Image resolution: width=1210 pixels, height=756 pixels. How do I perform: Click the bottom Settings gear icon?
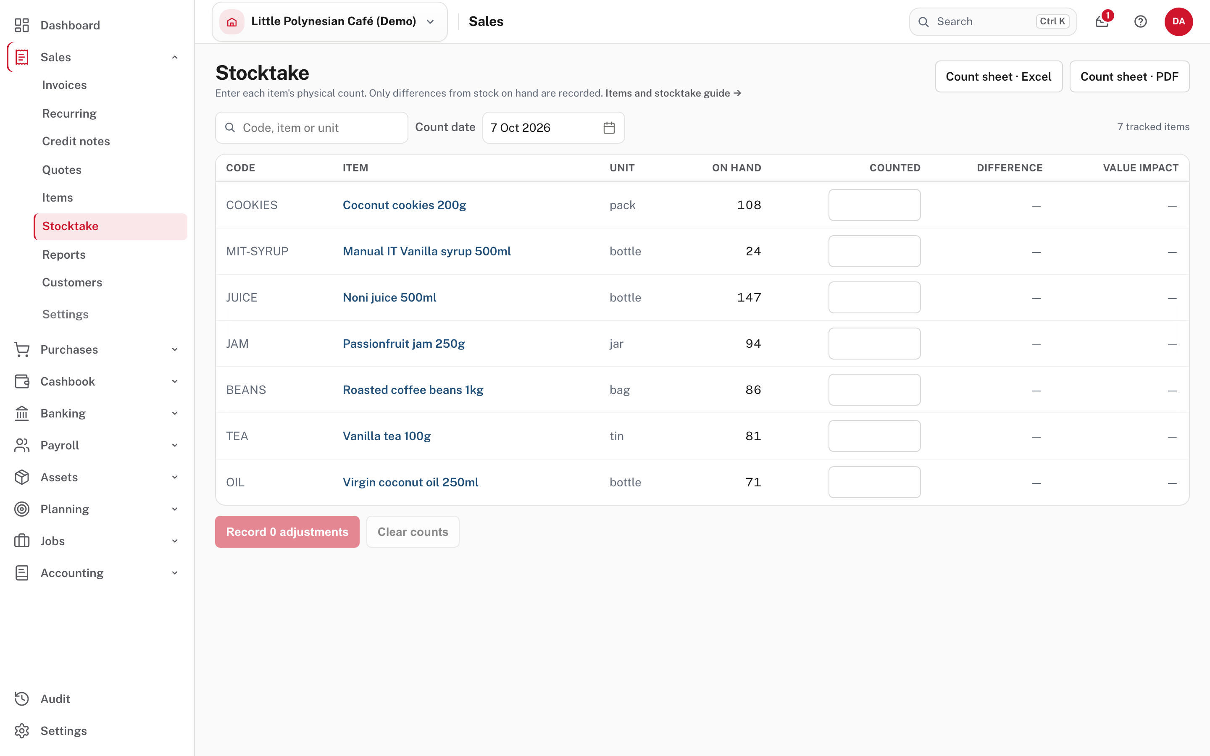point(21,731)
